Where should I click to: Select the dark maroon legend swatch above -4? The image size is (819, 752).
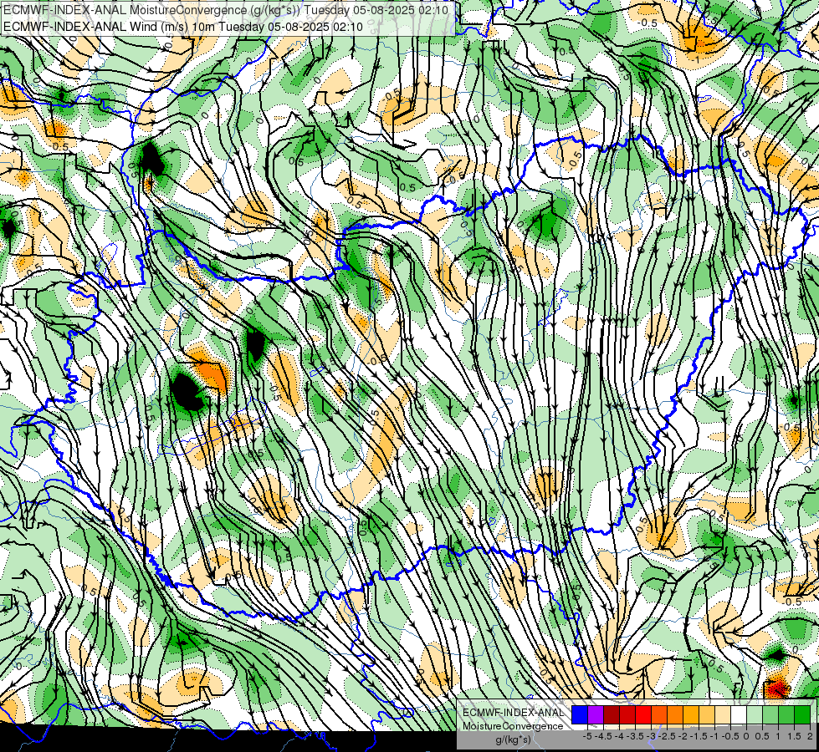tap(612, 714)
